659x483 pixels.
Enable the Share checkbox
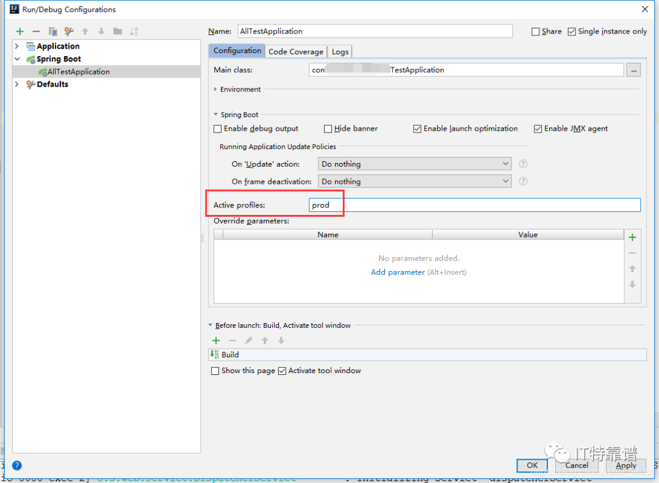tap(536, 32)
